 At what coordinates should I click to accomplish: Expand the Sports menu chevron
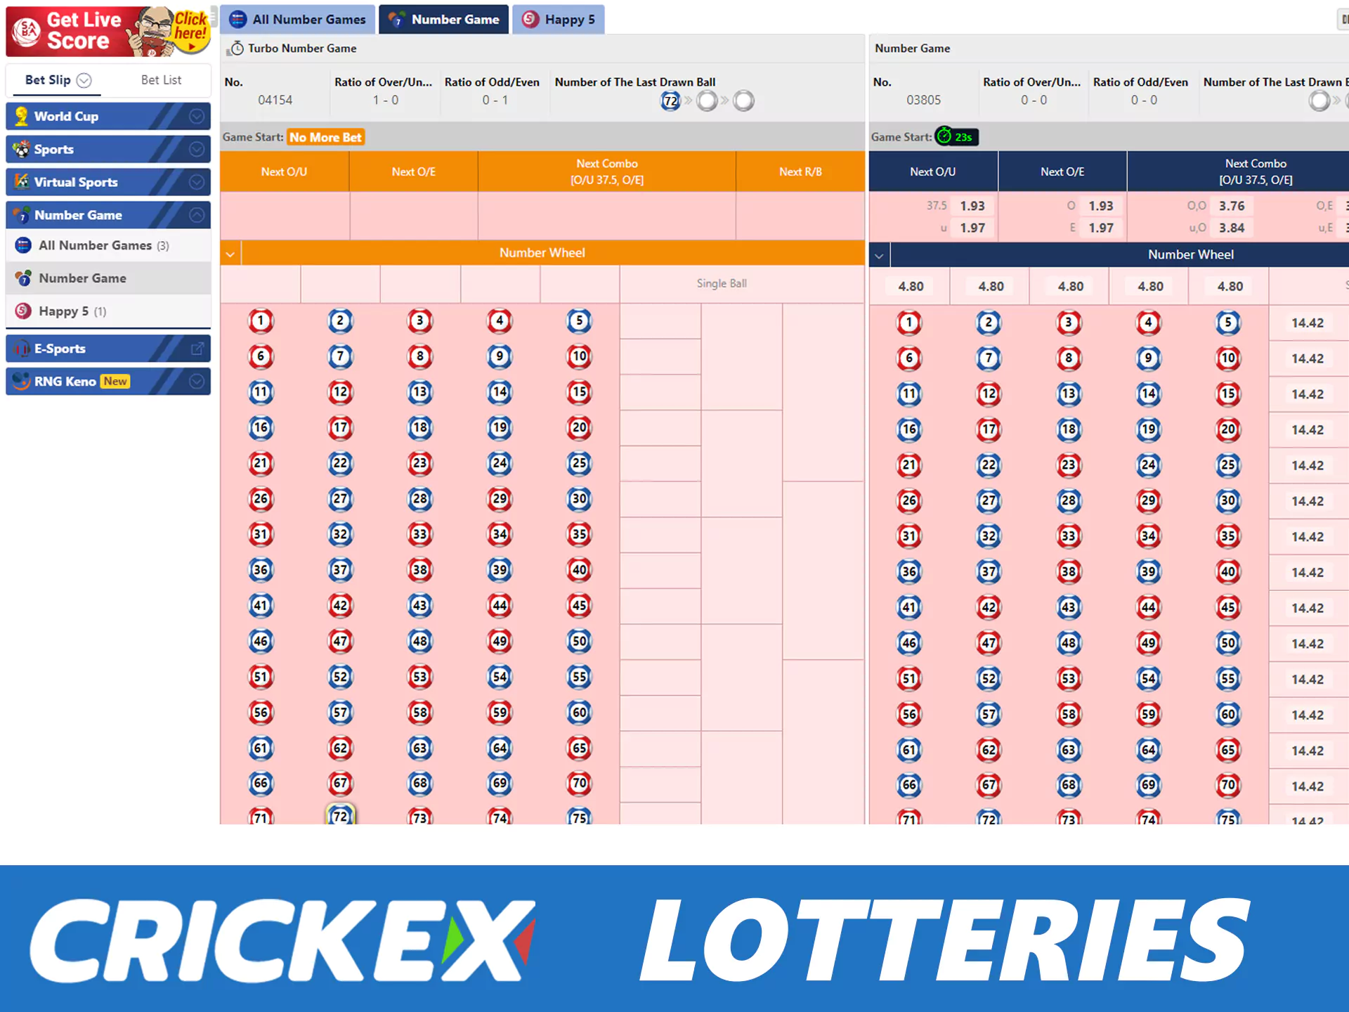point(197,149)
